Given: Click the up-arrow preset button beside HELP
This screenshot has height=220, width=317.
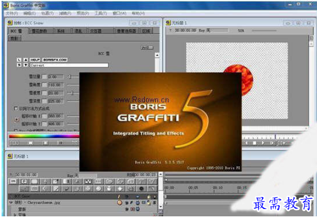Looking at the screenshot, I should [26, 60].
